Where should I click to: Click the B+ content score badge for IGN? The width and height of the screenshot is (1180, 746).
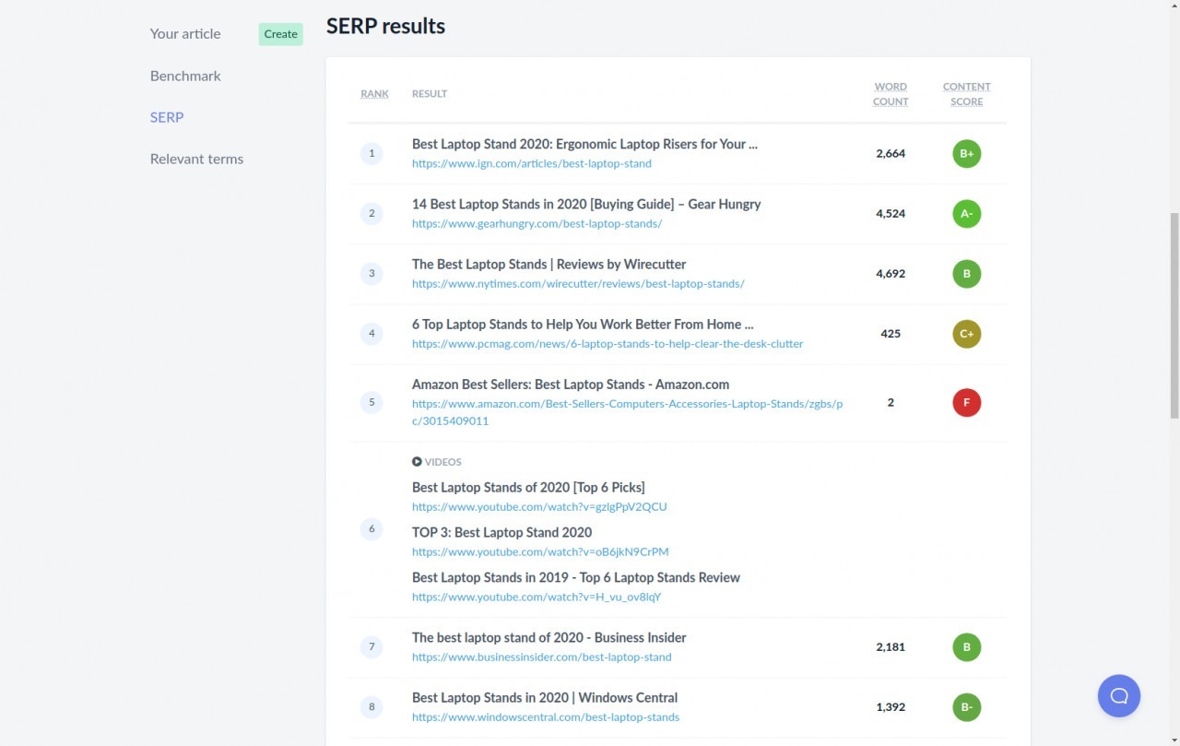click(966, 154)
